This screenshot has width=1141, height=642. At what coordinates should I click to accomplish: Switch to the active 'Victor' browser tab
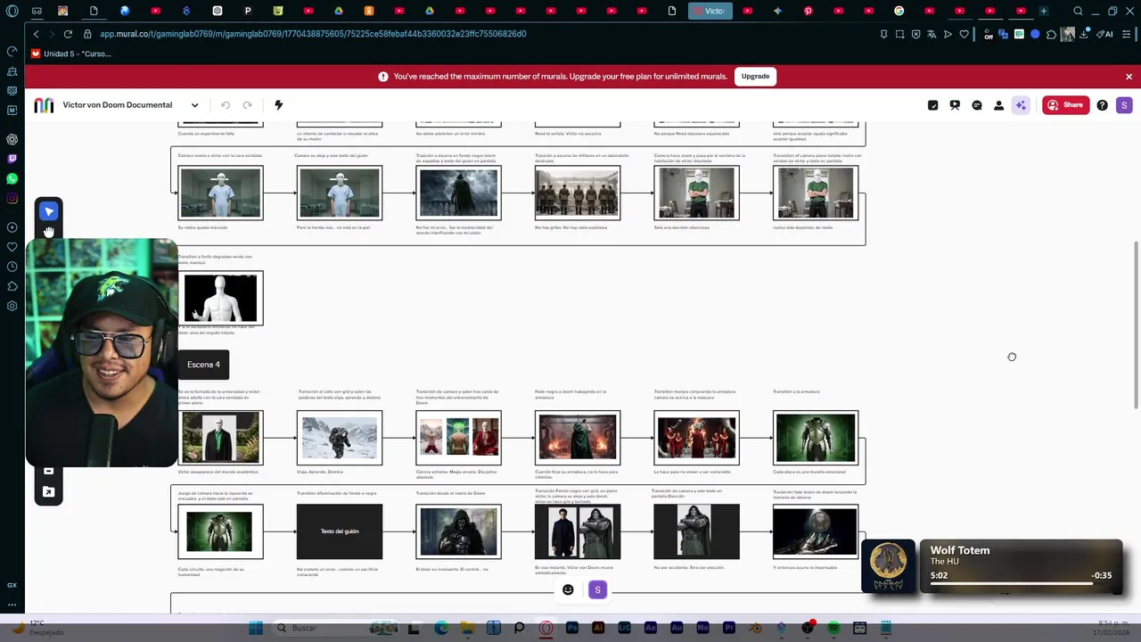click(x=710, y=11)
